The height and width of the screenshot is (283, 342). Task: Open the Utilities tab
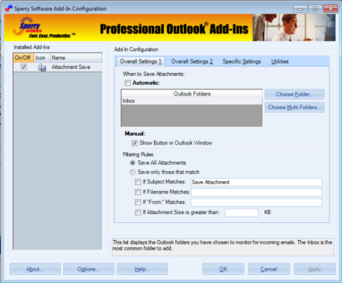pos(280,61)
